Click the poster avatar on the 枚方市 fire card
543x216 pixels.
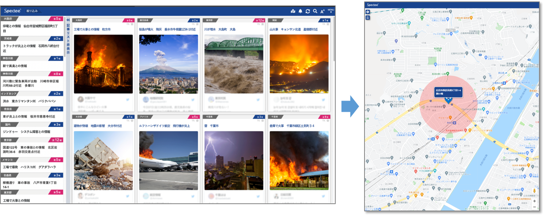80,99
